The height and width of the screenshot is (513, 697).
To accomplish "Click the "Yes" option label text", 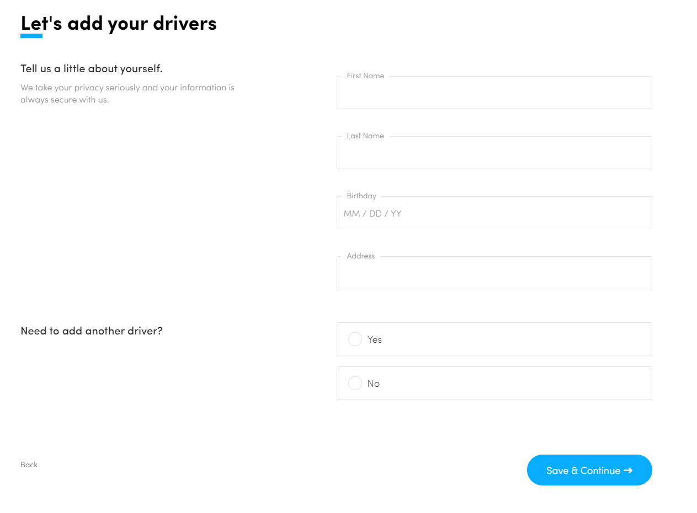I will click(x=375, y=339).
